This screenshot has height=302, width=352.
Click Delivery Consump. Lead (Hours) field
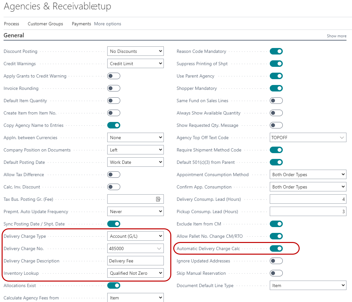pos(308,199)
